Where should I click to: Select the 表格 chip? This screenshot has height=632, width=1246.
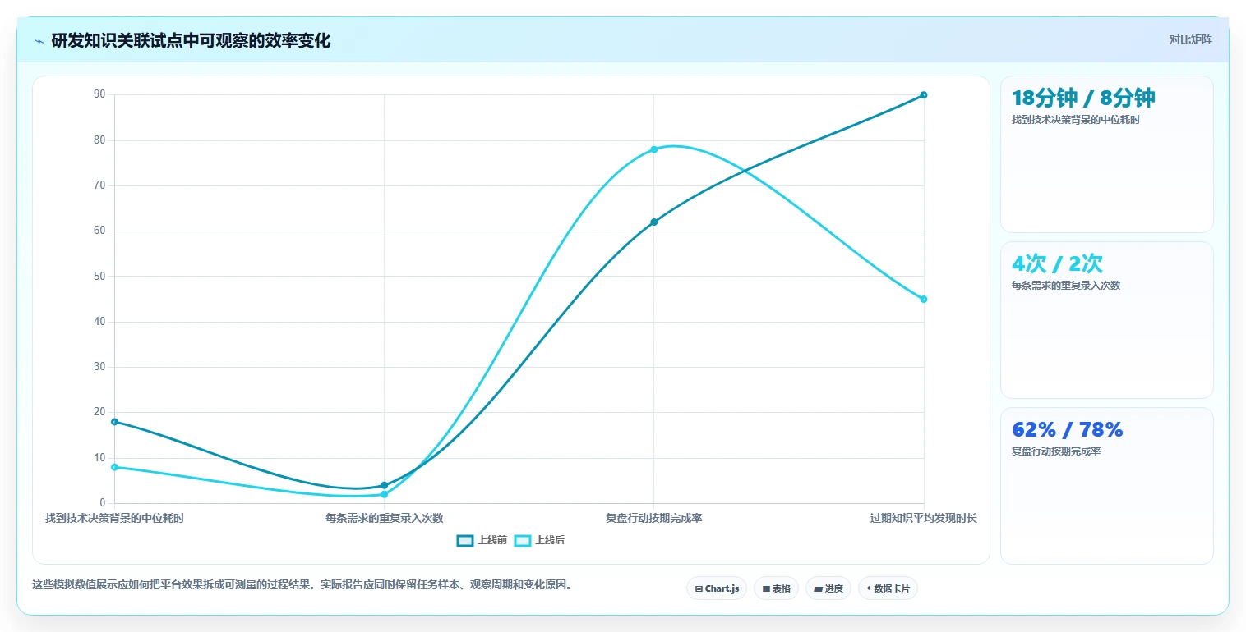pos(776,588)
